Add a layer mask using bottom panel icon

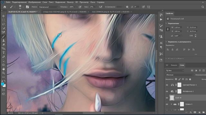coord(195,112)
